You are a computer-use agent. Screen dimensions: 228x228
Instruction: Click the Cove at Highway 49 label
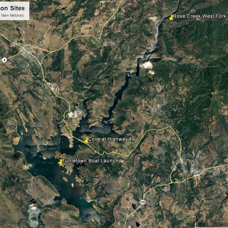[111, 139]
